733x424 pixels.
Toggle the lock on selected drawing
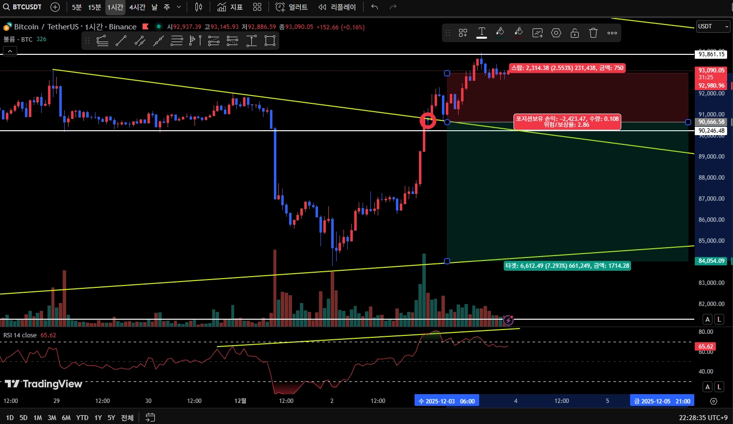pyautogui.click(x=575, y=33)
